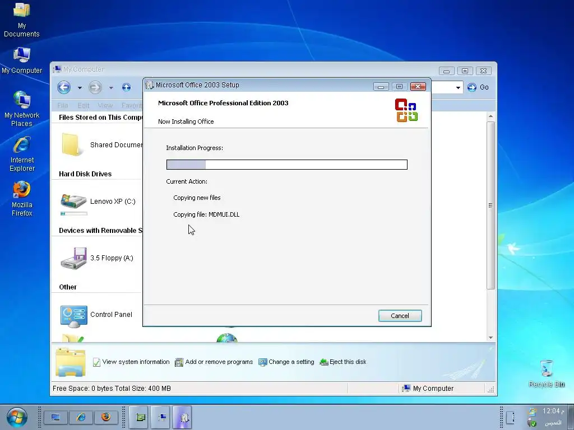
Task: Select the Lenovo XP (C:) drive icon
Action: [73, 202]
